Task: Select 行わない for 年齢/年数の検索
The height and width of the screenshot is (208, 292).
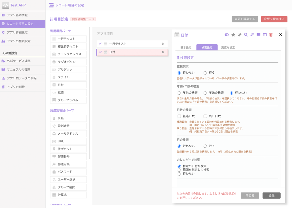Action: tap(232, 93)
